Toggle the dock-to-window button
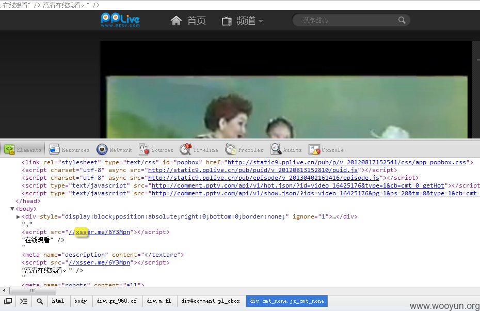The width and height of the screenshot is (480, 311). click(x=8, y=301)
